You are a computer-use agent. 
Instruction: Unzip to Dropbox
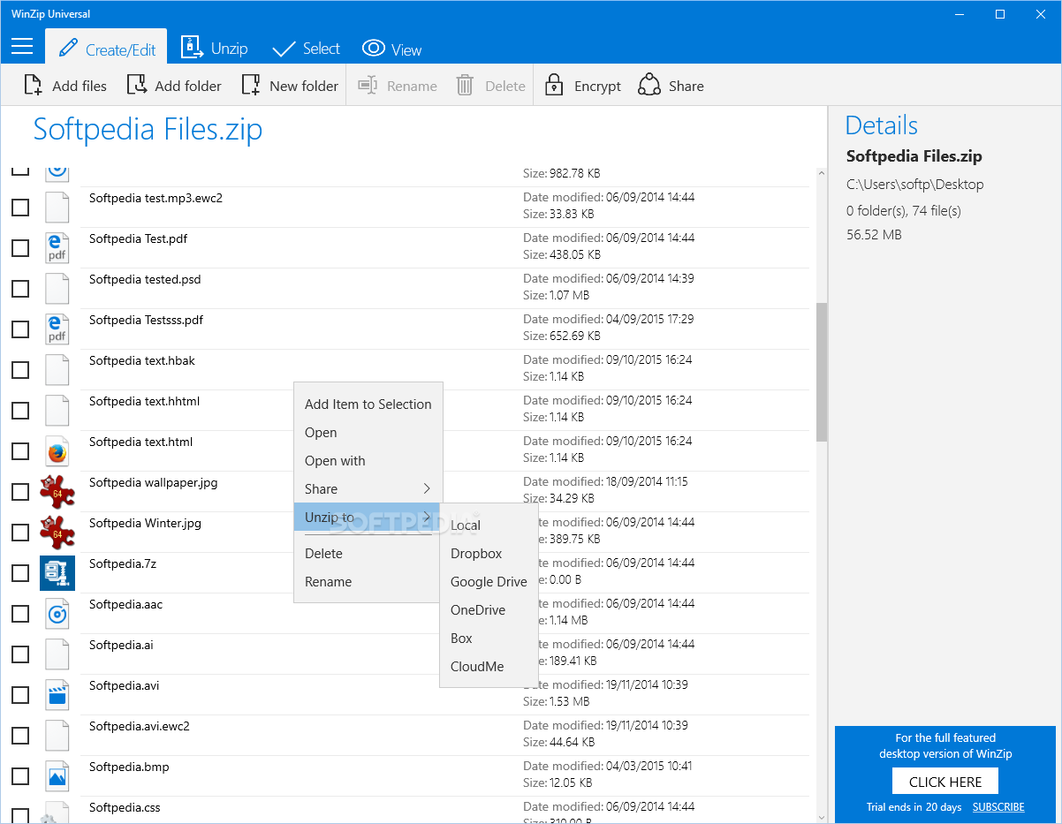[x=489, y=553]
